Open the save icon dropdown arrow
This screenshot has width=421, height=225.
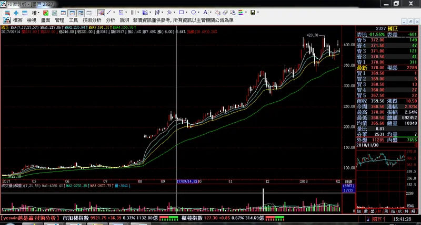click(258, 12)
